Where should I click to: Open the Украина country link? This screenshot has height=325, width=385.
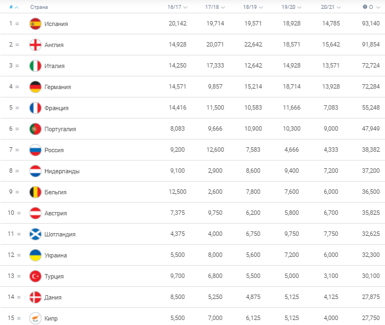coord(55,255)
